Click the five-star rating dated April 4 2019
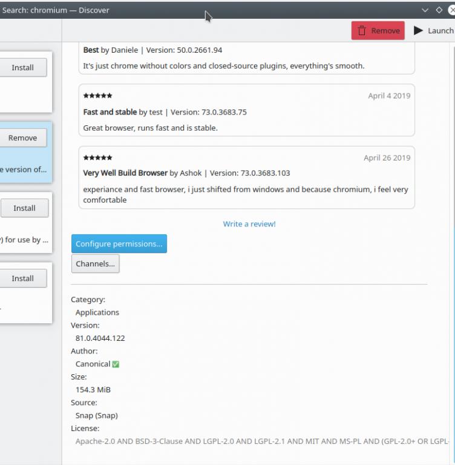Viewport: 455px width, 465px height. (98, 96)
